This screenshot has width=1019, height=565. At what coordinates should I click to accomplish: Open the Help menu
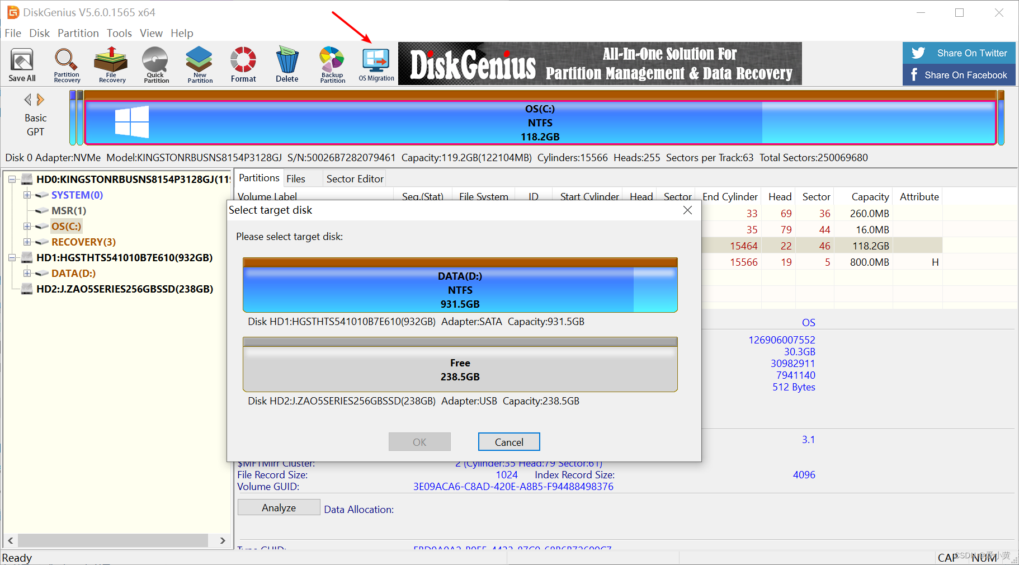click(x=182, y=33)
